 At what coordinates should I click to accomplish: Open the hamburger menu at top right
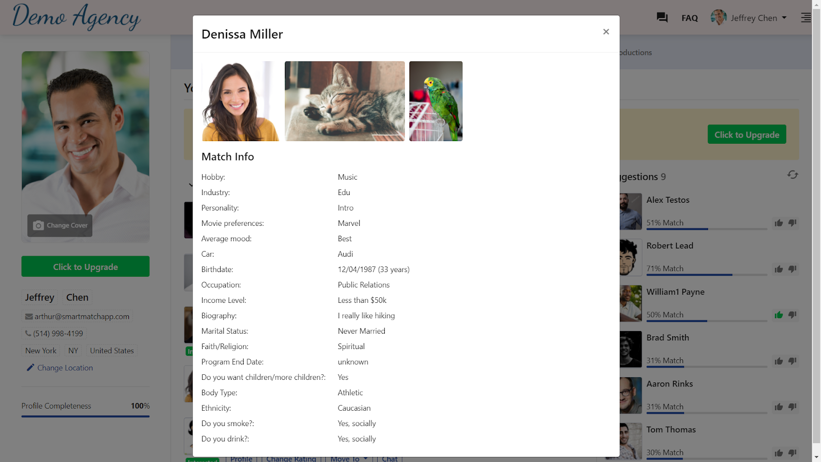pyautogui.click(x=805, y=17)
